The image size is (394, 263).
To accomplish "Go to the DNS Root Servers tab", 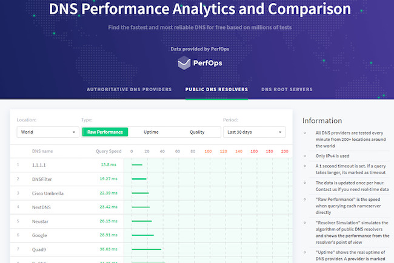I will point(287,89).
